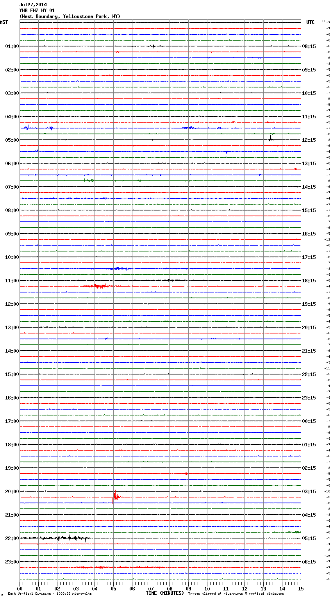The width and height of the screenshot is (332, 599).
Task: Click the date text Jul27,2014
Action: click(x=33, y=5)
